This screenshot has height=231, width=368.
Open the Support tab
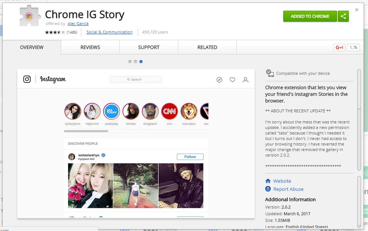click(149, 47)
